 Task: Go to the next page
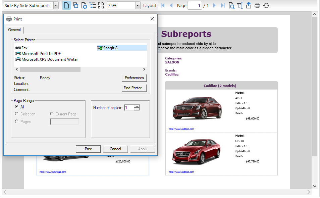(214, 5)
